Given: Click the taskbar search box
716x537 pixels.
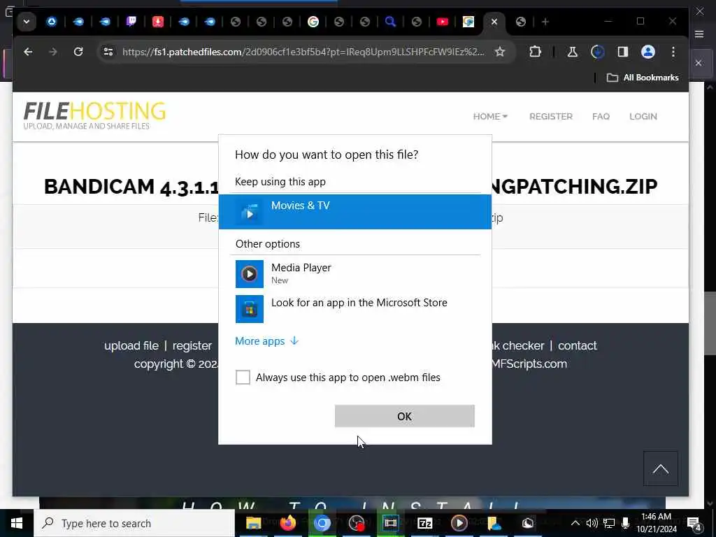Looking at the screenshot, I should 134,523.
